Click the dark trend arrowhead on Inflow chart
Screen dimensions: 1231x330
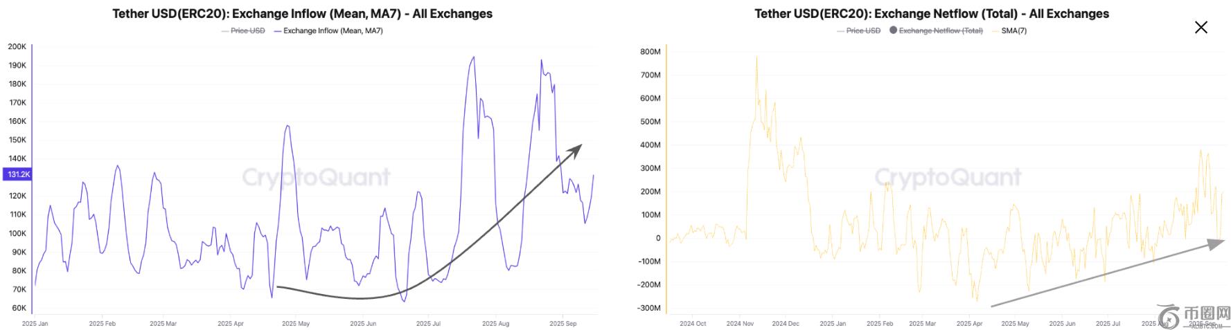[x=574, y=150]
